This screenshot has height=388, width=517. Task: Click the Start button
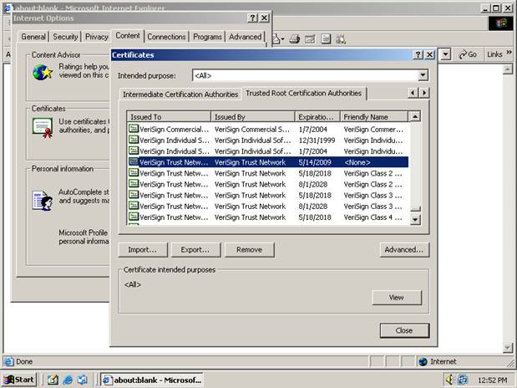point(19,380)
